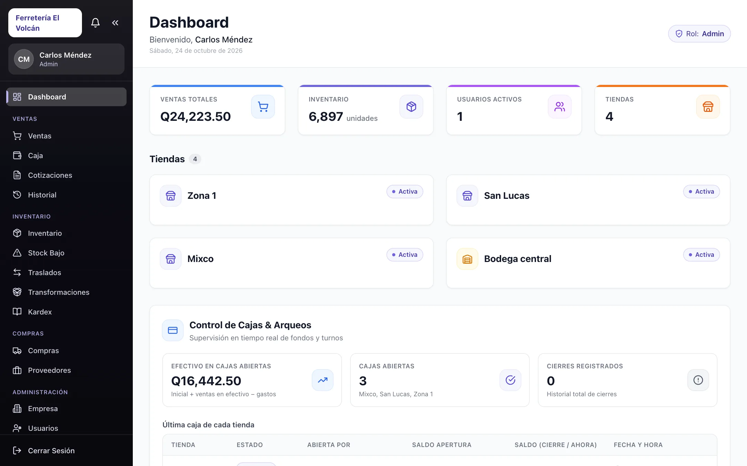Click the Q24,223.50 total sales value
The image size is (747, 466).
click(196, 117)
